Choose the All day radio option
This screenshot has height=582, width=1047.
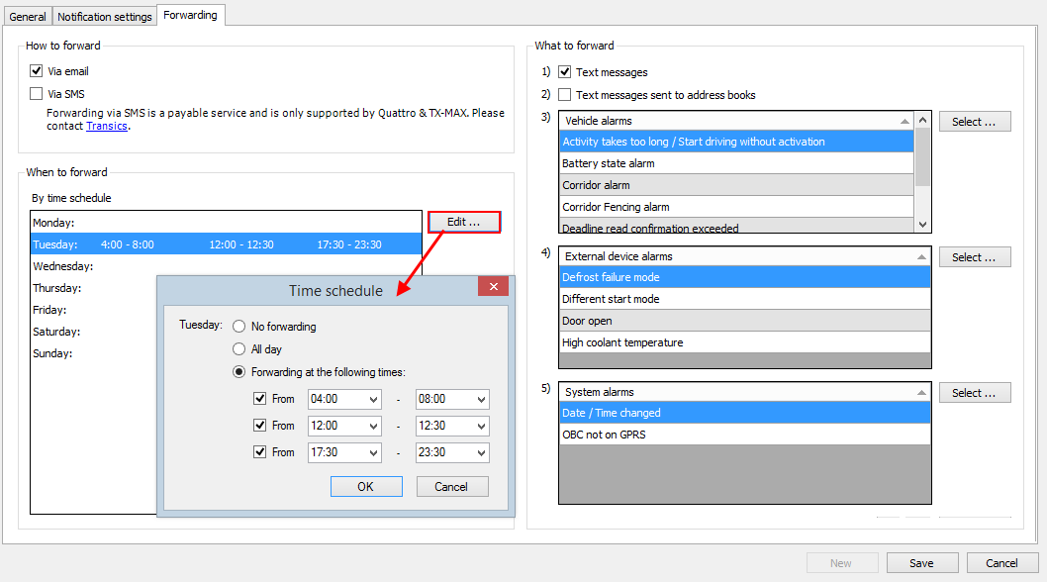[238, 349]
